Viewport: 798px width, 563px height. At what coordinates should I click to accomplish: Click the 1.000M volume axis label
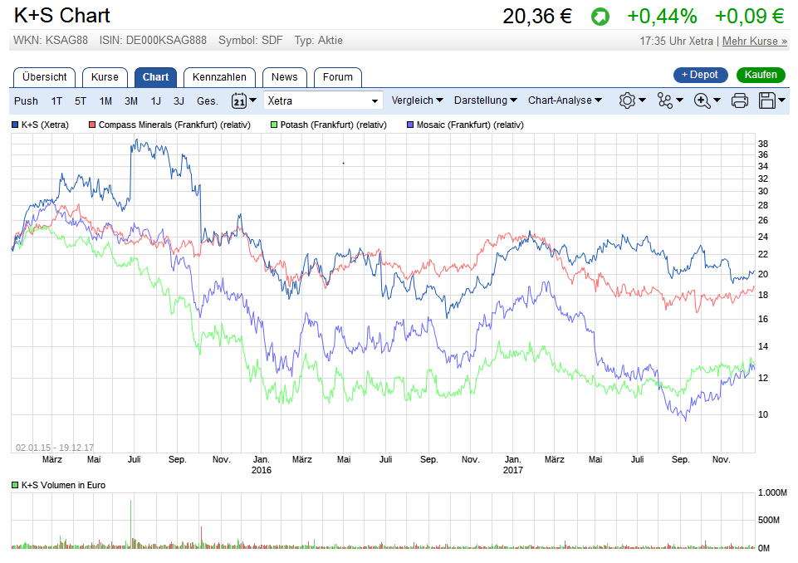pos(772,492)
